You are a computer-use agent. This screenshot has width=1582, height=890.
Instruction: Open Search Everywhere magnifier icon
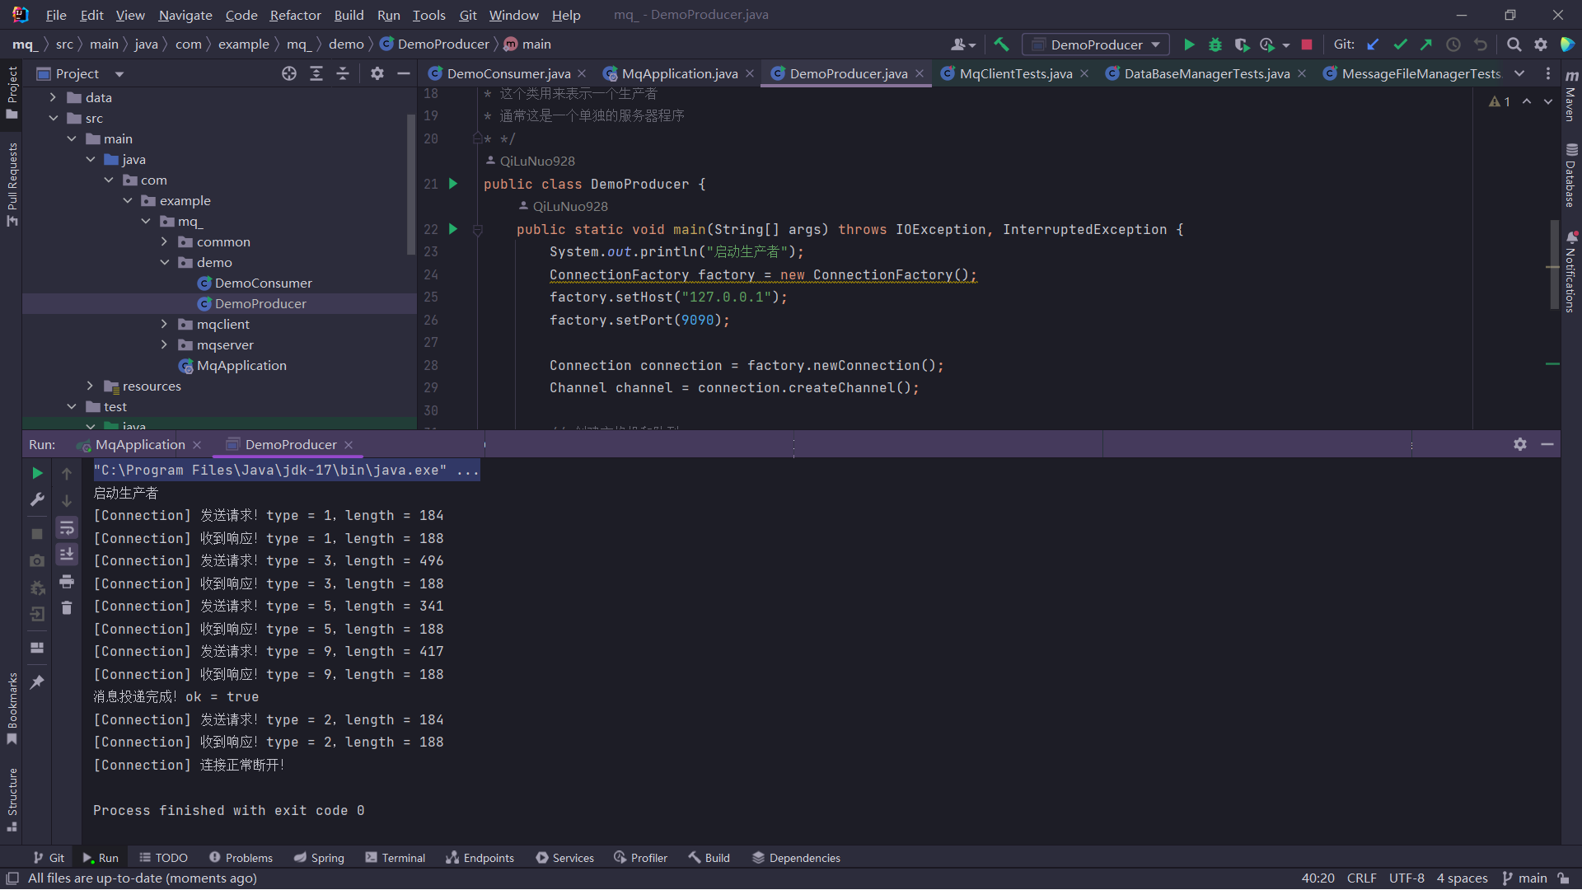tap(1514, 44)
